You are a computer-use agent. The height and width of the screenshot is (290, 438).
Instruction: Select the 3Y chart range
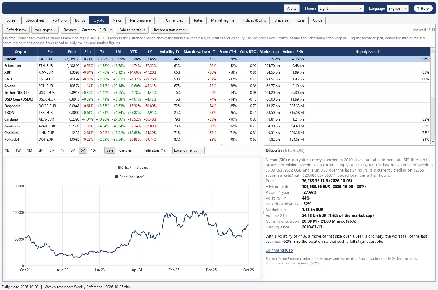[x=73, y=150]
